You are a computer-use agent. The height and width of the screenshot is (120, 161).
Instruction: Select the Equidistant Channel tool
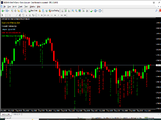tap(20, 15)
